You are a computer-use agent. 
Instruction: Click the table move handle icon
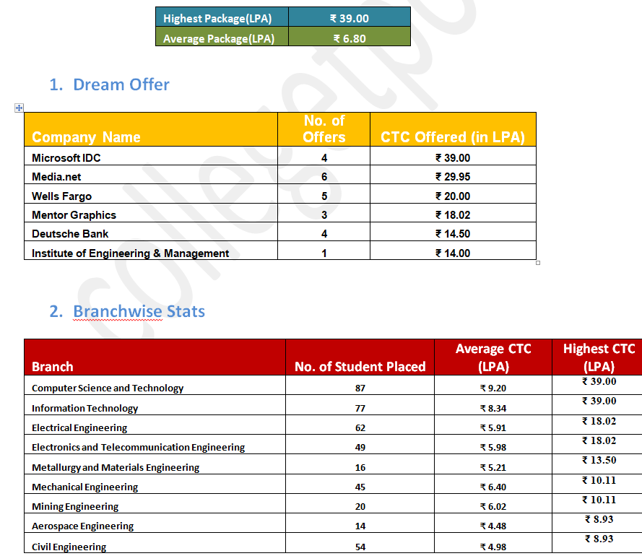[x=19, y=108]
